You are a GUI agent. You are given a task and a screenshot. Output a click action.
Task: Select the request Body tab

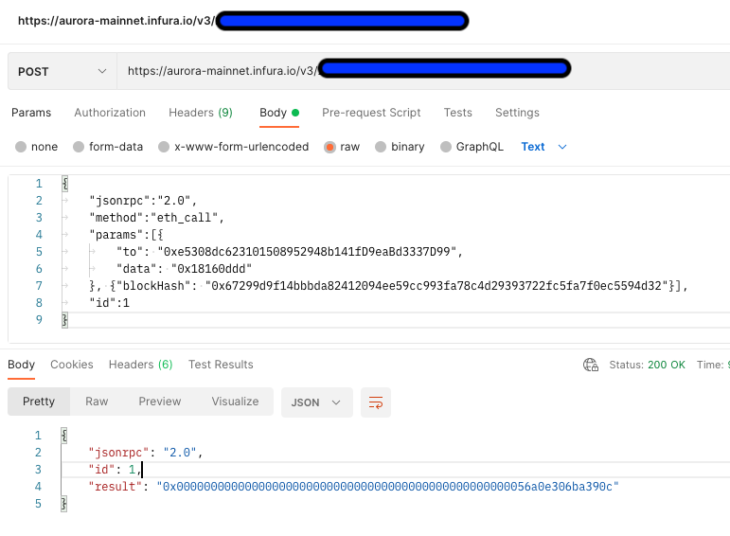[279, 113]
